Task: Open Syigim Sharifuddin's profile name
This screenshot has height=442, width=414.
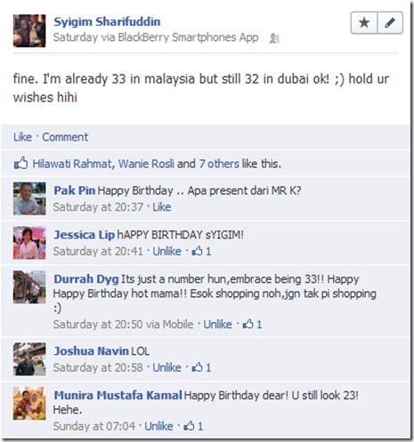Action: tap(107, 21)
